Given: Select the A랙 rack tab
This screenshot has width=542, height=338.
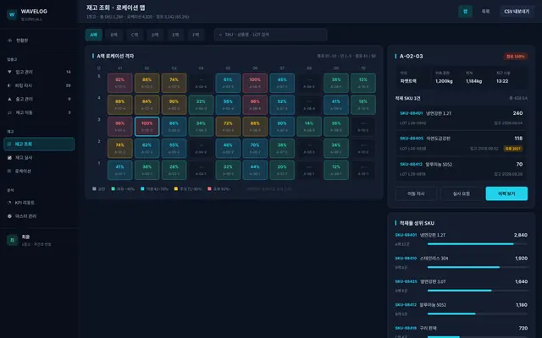Looking at the screenshot, I should [x=94, y=35].
